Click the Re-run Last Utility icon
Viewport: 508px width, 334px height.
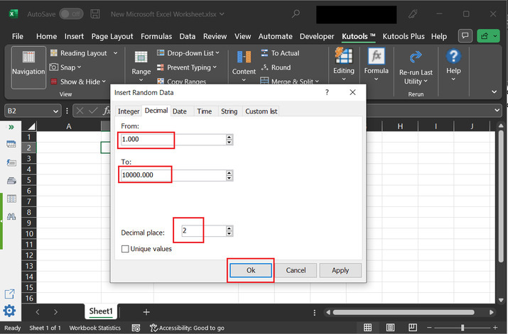click(416, 58)
